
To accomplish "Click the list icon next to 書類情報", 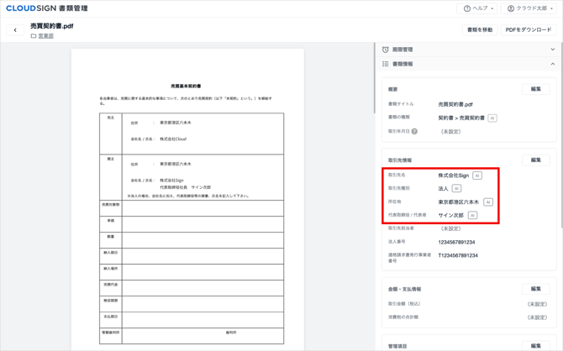I will (x=385, y=64).
